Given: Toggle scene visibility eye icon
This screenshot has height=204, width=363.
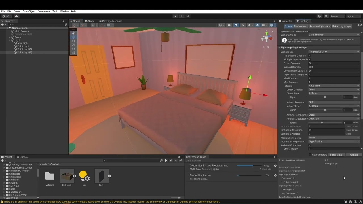Looking at the screenshot, I should point(258,25).
